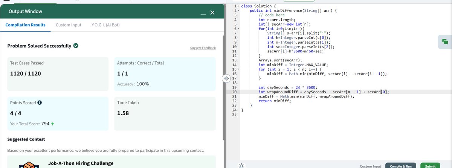This screenshot has height=168, width=452.
Task: Click the 'Suggested Contest' heading
Action: [x=26, y=139]
